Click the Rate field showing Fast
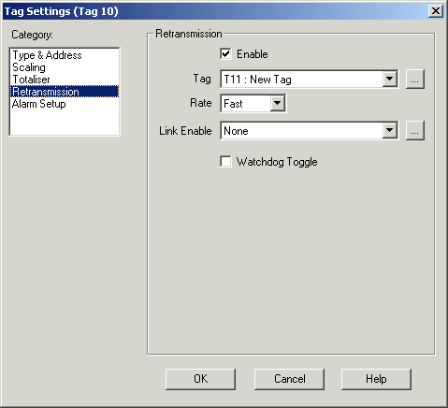448x408 pixels. 253,103
